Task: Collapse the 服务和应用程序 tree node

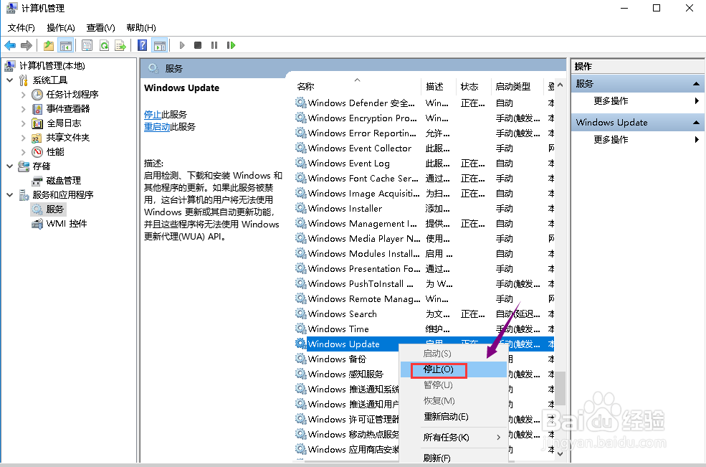Action: tap(10, 195)
